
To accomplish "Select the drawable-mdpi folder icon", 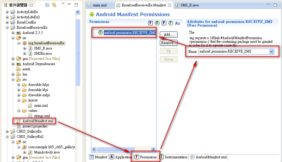I will pyautogui.click(x=24, y=95).
